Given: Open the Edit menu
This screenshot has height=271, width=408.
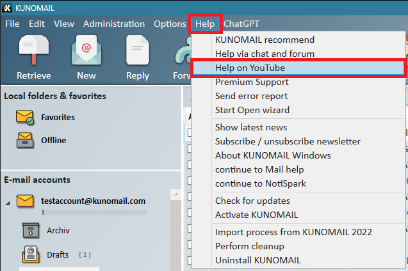Looking at the screenshot, I should [x=37, y=24].
